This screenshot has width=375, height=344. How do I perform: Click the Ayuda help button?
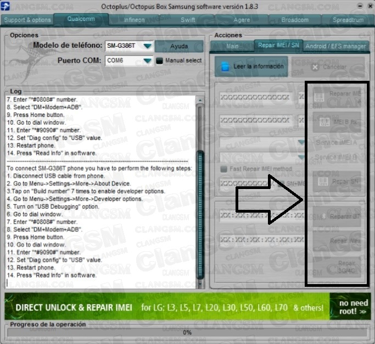coord(179,46)
